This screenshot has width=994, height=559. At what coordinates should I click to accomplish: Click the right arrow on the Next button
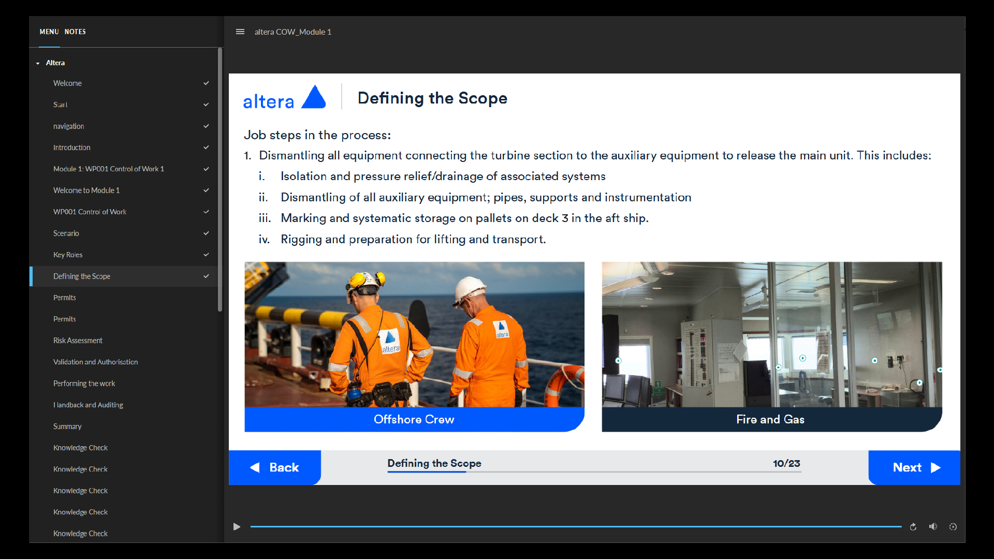click(x=936, y=468)
